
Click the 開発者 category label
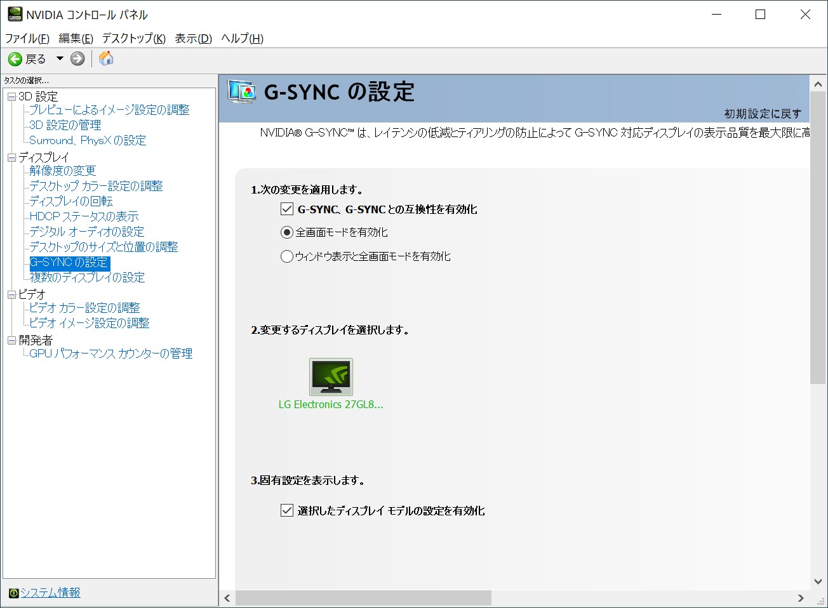pyautogui.click(x=36, y=340)
